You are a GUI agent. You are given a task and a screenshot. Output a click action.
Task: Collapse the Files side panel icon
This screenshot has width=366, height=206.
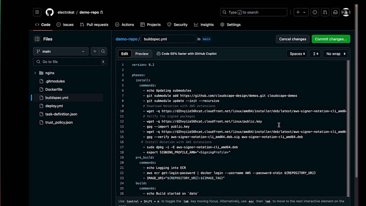[x=37, y=39]
